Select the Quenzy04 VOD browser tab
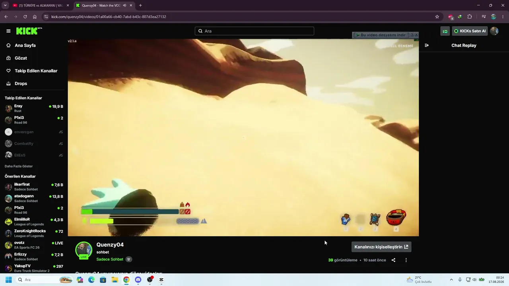This screenshot has width=509, height=286. [x=104, y=6]
